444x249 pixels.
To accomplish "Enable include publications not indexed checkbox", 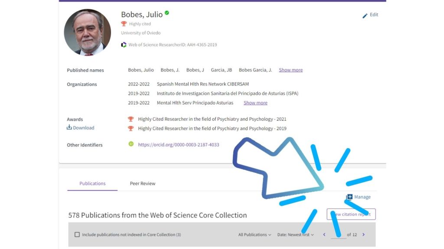I will pyautogui.click(x=77, y=235).
